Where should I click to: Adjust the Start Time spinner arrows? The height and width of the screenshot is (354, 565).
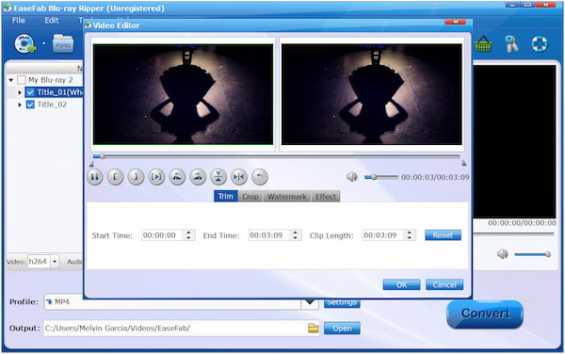(188, 235)
